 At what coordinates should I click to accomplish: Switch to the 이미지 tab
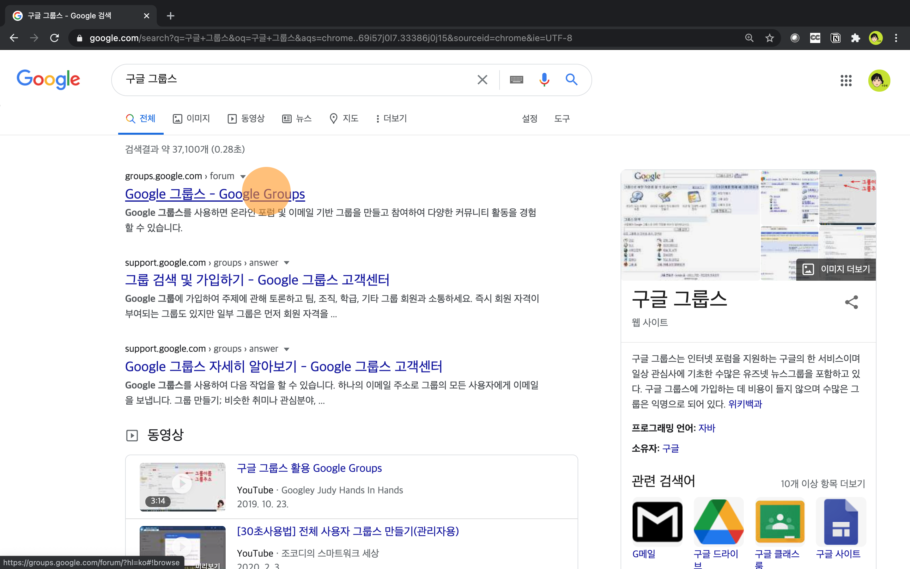pos(191,119)
